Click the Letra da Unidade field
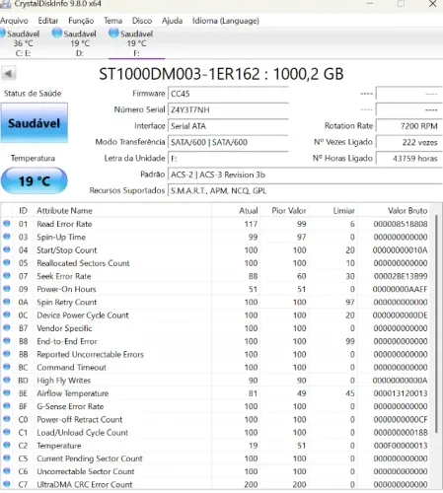Viewport: 443px width, 493px height. 228,159
